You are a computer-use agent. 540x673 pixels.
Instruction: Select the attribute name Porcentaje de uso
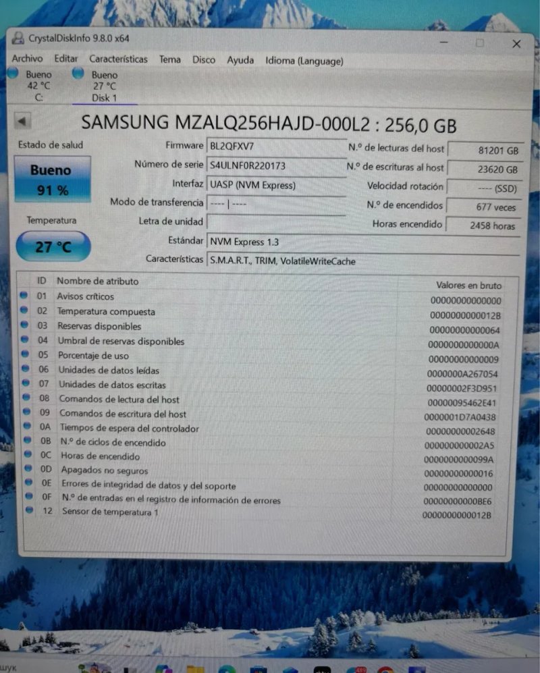(93, 355)
